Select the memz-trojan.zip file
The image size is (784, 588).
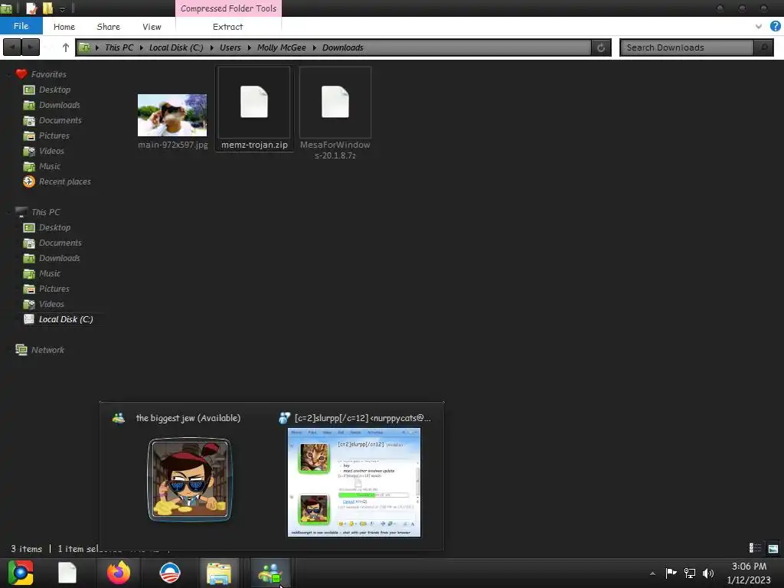[x=254, y=109]
